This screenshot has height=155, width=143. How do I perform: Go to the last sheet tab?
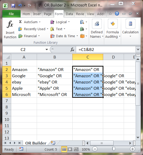(x=20, y=143)
